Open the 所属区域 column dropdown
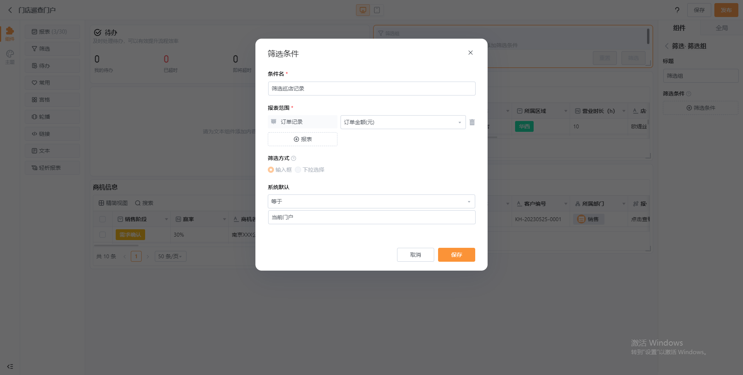 point(566,111)
